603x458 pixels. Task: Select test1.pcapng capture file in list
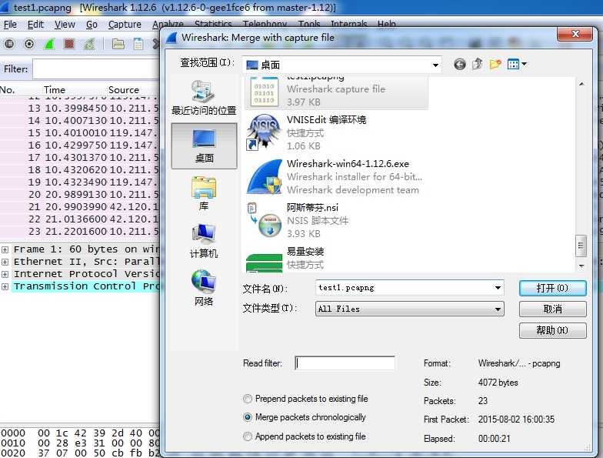coord(336,92)
